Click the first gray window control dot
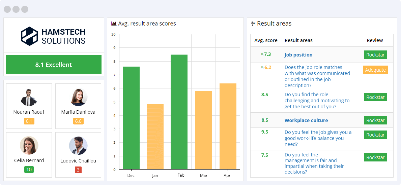This screenshot has width=401, height=185. click(7, 9)
